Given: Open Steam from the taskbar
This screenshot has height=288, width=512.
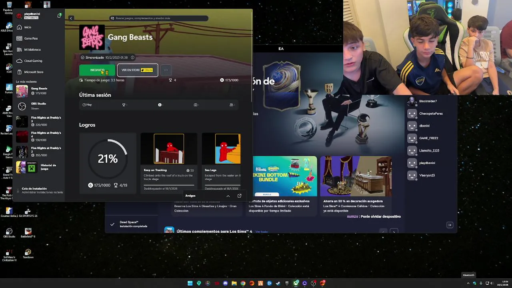Looking at the screenshot, I should point(278,283).
